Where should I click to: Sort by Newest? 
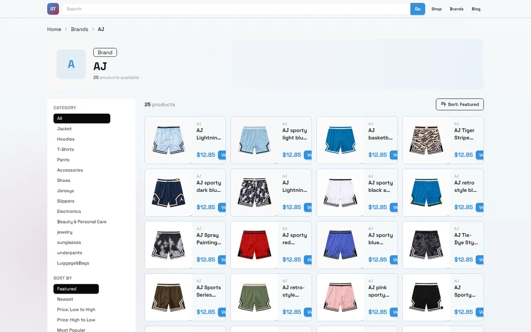[x=65, y=299]
